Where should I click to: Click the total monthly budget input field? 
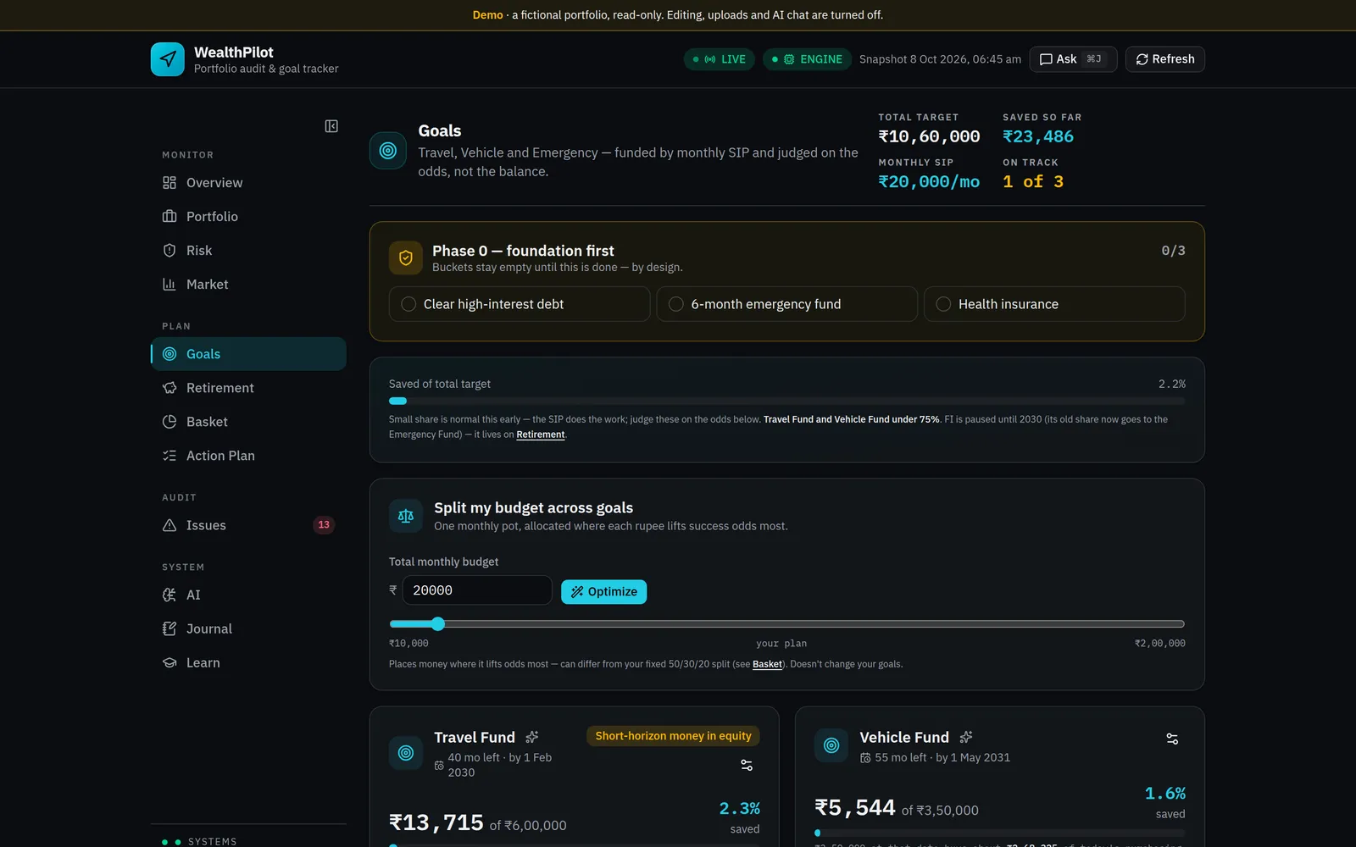click(x=476, y=590)
